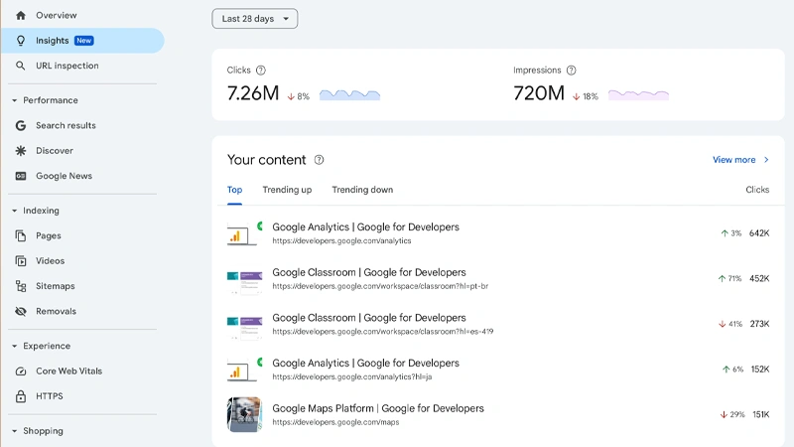
Task: Click the 151K clicks value
Action: point(760,414)
